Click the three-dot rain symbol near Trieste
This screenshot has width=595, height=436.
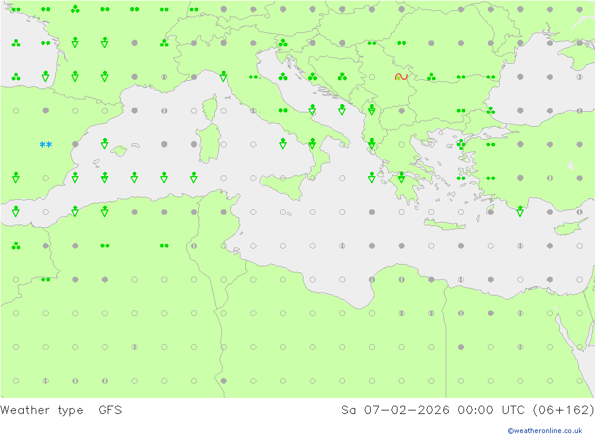pyautogui.click(x=283, y=43)
